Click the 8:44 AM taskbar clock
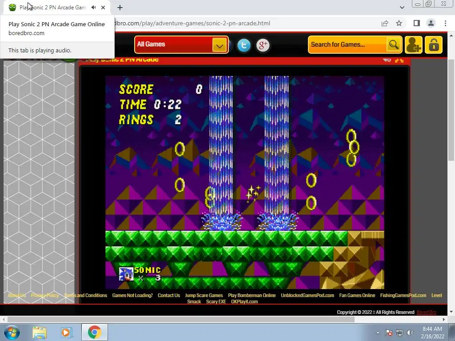Screen dimensions: 455x341 tap(432, 333)
